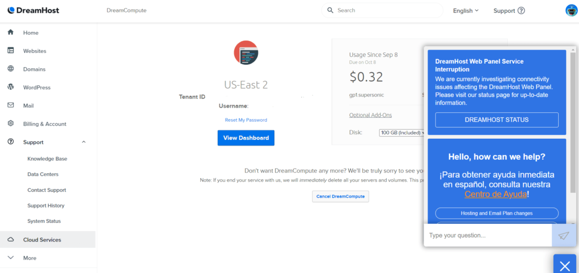Screen dimensions: 579x273
Task: Click the header Search field
Action: click(x=382, y=10)
